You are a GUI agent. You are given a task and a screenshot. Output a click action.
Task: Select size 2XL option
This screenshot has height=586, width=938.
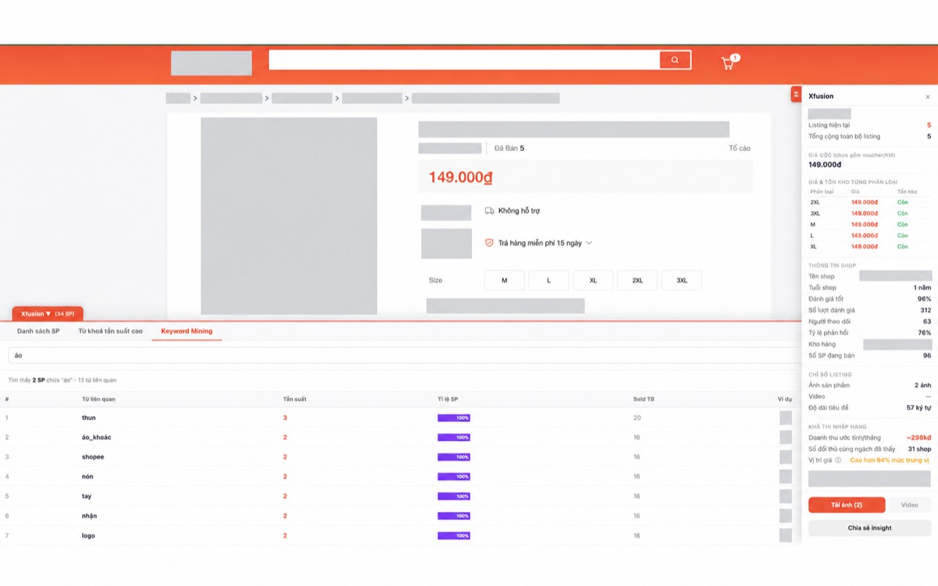pos(638,281)
